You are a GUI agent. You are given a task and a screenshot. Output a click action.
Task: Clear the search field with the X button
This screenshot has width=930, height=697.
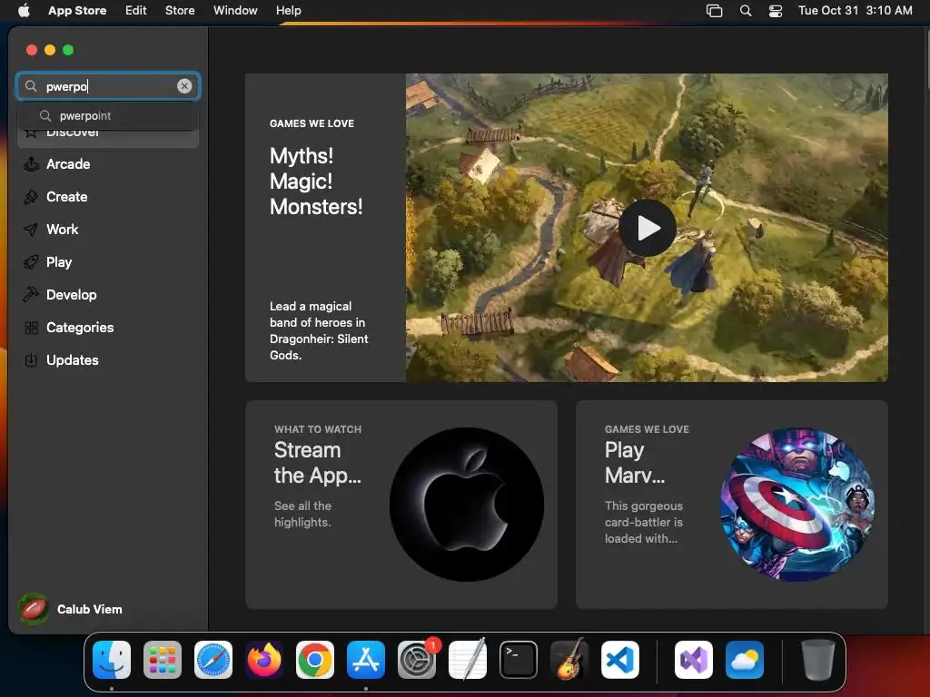pyautogui.click(x=184, y=86)
